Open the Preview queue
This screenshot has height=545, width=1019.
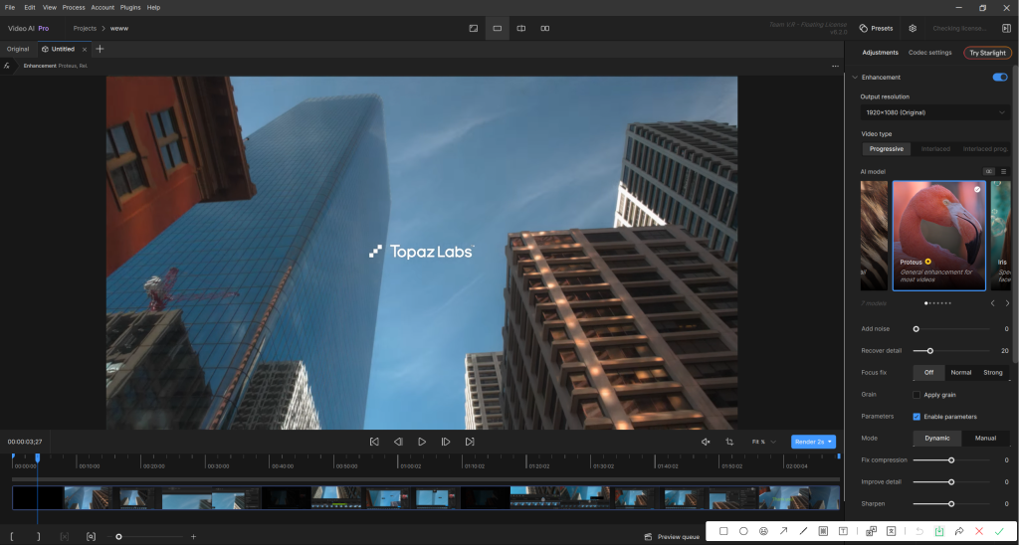pyautogui.click(x=672, y=537)
